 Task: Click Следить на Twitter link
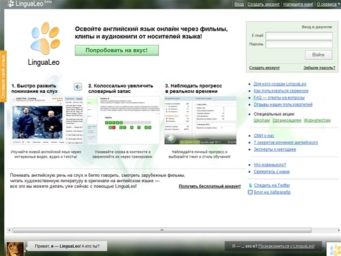pyautogui.click(x=272, y=185)
